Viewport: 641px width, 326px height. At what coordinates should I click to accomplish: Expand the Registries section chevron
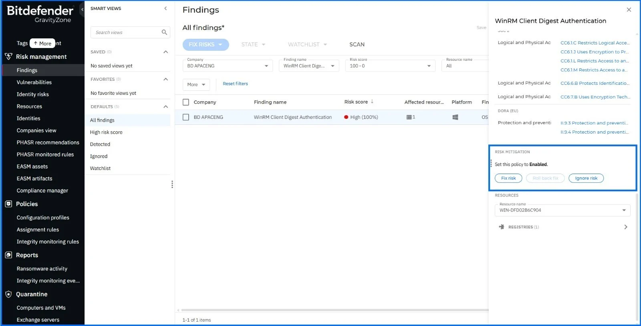click(x=625, y=227)
